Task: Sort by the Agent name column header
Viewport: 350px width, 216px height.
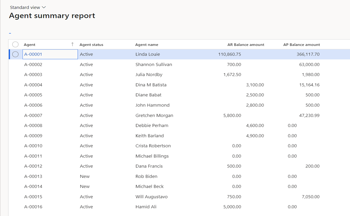Action: [x=146, y=44]
